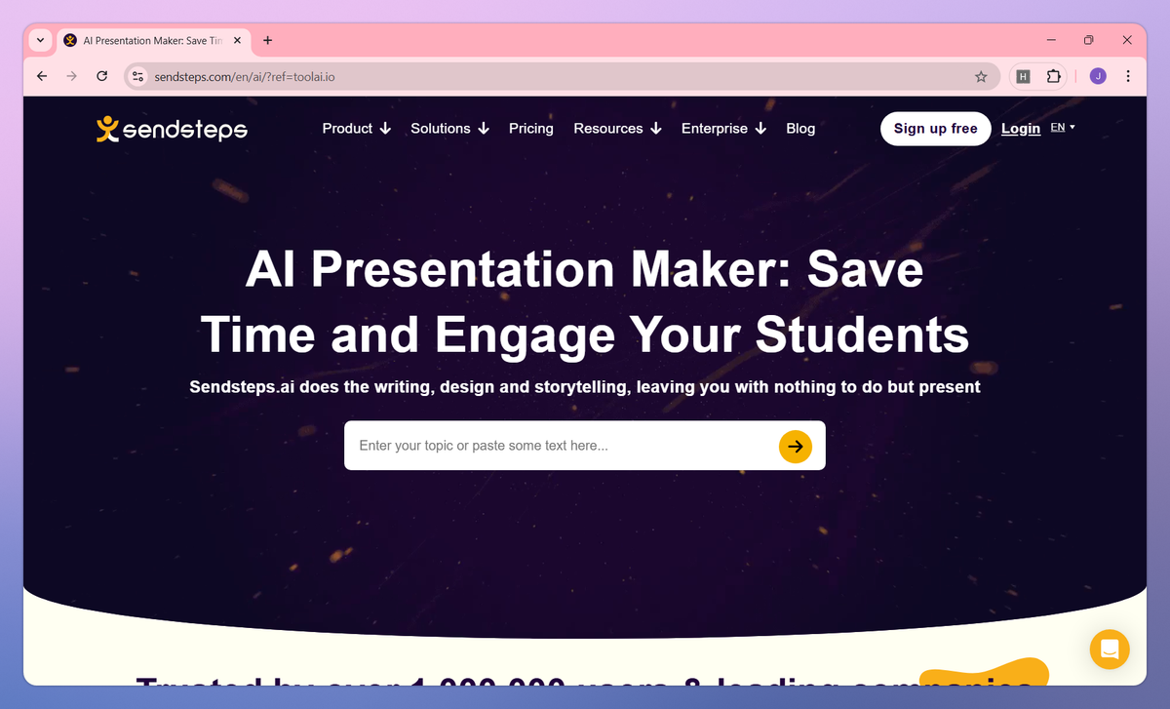This screenshot has height=709, width=1170.
Task: Open a new browser tab
Action: [268, 40]
